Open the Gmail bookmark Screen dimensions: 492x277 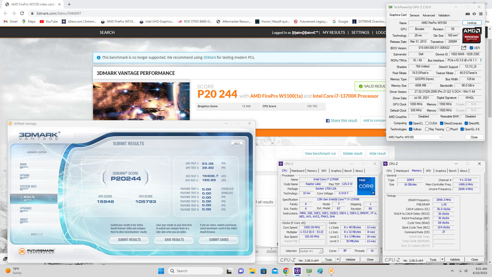click(11, 22)
